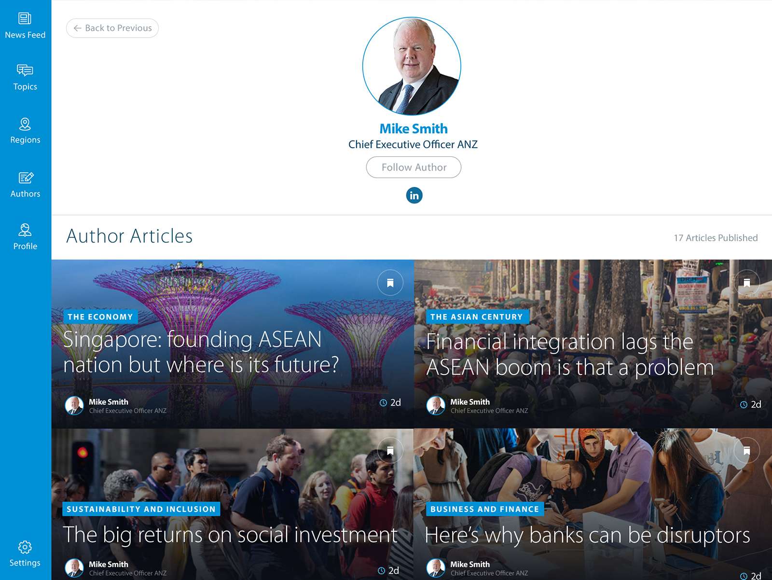
Task: Open Sustainability and Inclusion tag
Action: (x=141, y=509)
